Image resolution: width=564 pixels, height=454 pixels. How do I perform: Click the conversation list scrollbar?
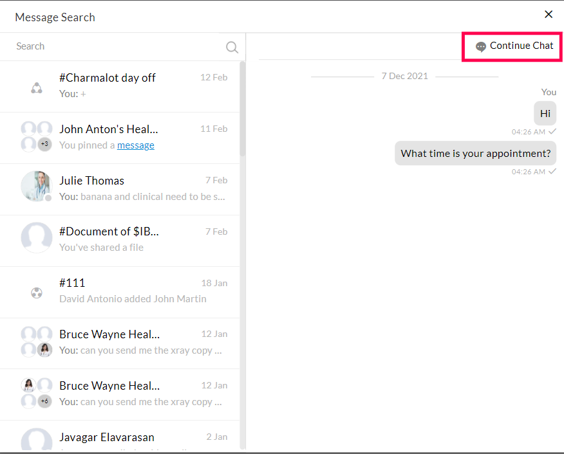[x=242, y=109]
